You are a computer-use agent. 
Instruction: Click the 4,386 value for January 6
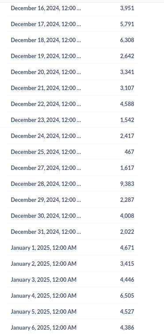point(127,327)
